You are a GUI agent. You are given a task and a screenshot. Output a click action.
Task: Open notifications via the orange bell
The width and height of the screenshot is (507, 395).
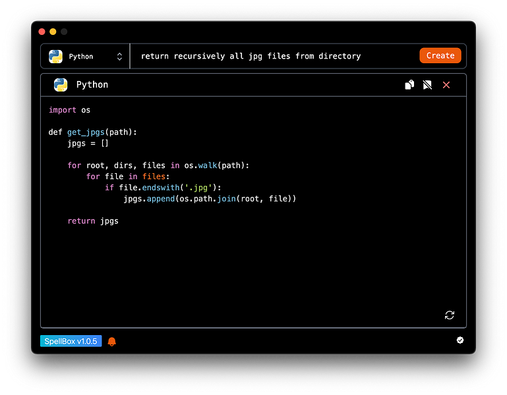coord(111,342)
